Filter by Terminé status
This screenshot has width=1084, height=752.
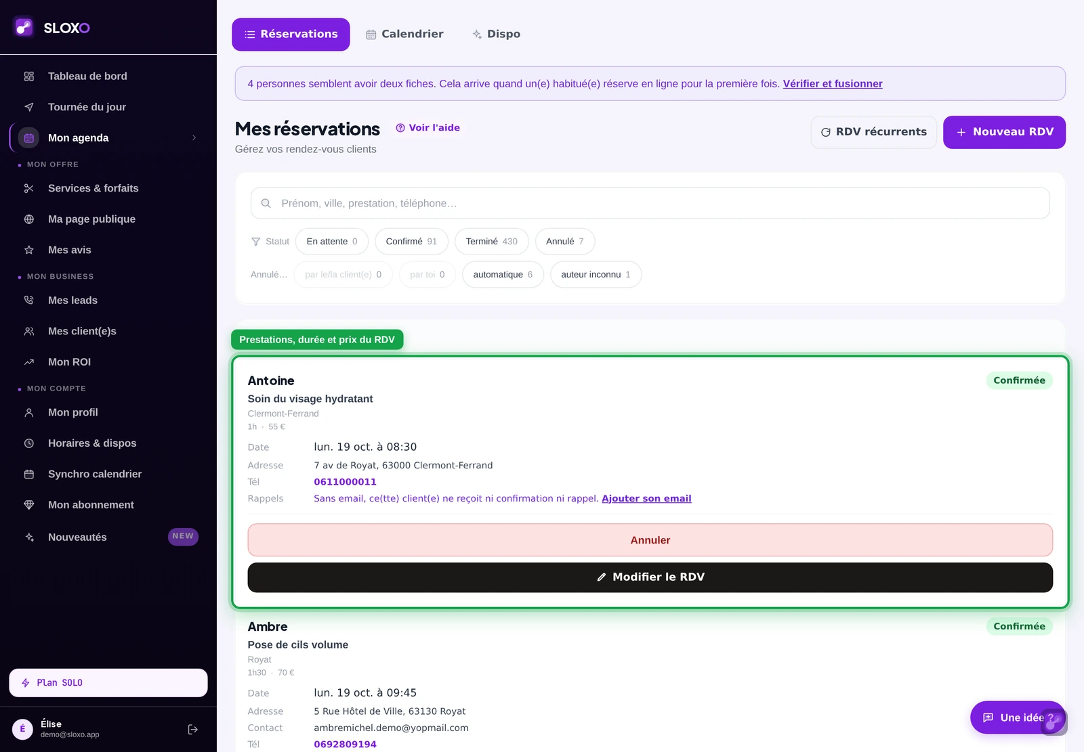coord(492,242)
